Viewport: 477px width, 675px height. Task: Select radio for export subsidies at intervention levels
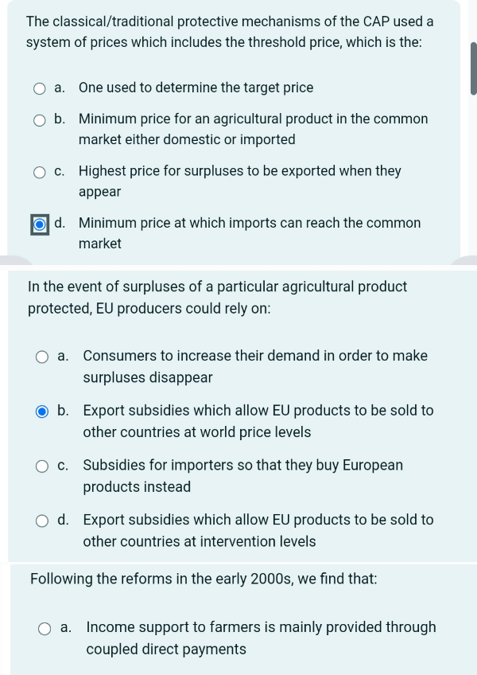[43, 521]
